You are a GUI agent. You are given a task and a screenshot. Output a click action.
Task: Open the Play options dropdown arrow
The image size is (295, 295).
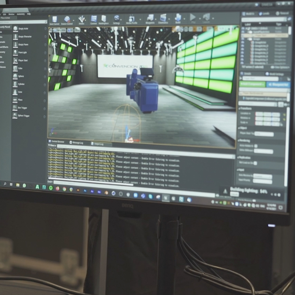pos(200,19)
